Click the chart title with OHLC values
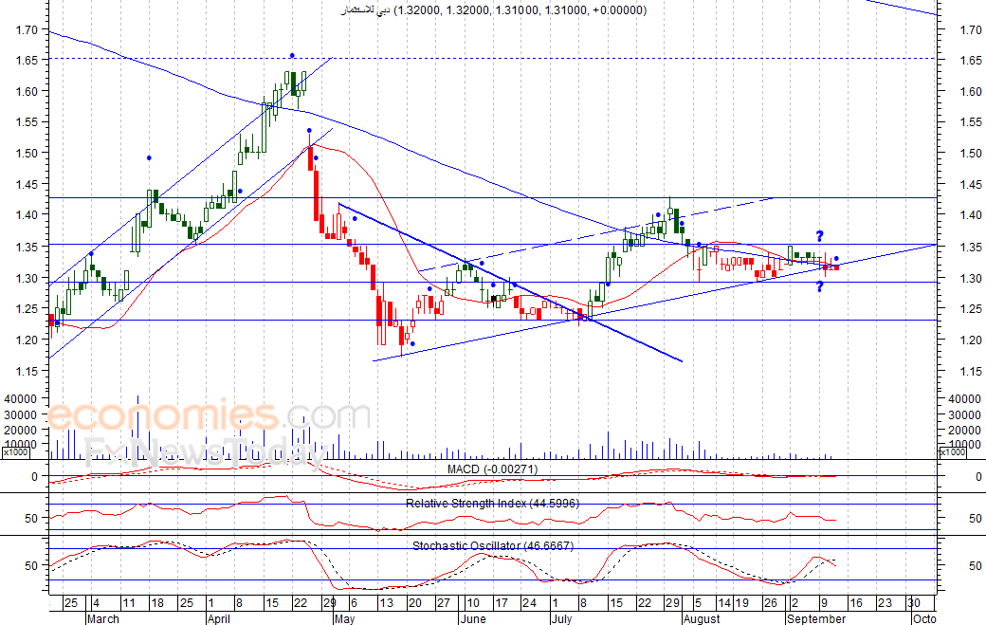The width and height of the screenshot is (986, 625). click(494, 10)
